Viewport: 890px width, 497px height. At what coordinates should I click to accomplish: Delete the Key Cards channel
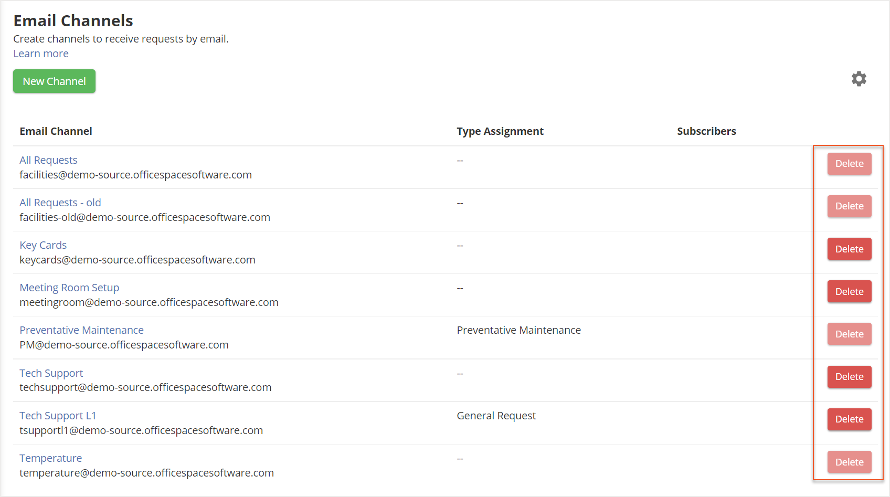(x=849, y=249)
